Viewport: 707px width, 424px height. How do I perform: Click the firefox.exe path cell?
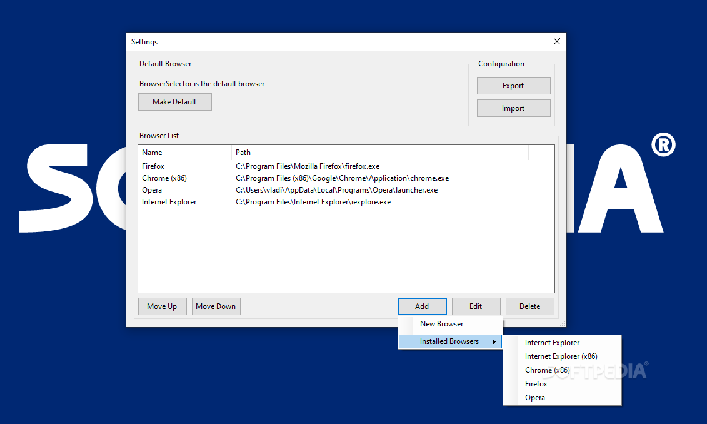pyautogui.click(x=308, y=166)
